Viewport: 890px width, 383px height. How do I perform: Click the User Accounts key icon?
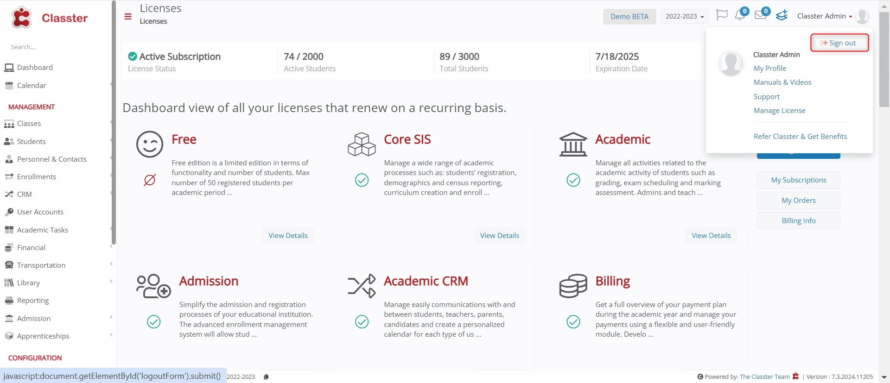click(x=9, y=212)
